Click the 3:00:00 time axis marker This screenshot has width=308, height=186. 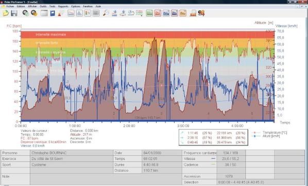click(183, 126)
